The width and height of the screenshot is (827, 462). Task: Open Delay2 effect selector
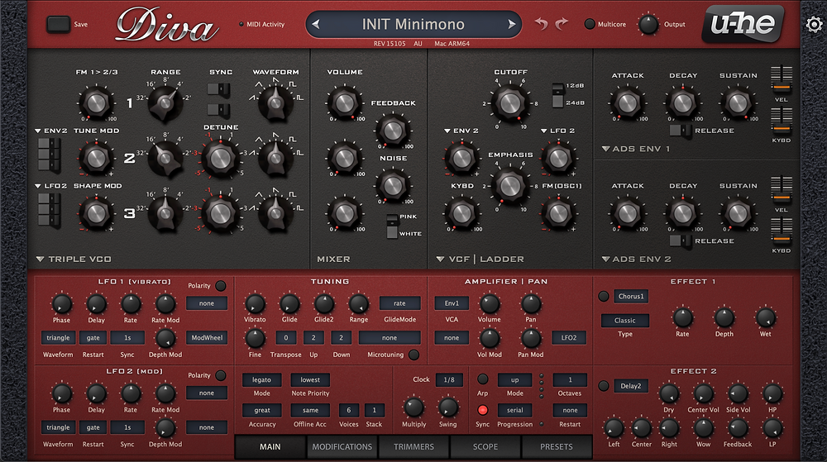pos(631,386)
